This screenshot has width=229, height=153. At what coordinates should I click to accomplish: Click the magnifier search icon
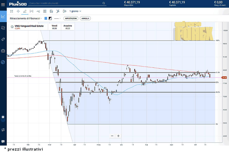point(104,4)
